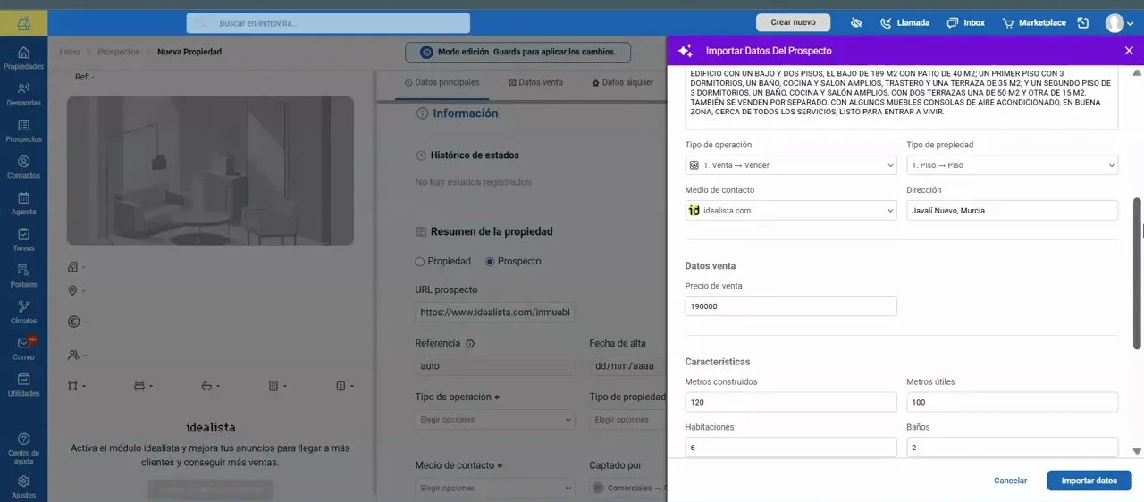The image size is (1144, 502).
Task: Click Metros construidos field
Action: tap(791, 402)
